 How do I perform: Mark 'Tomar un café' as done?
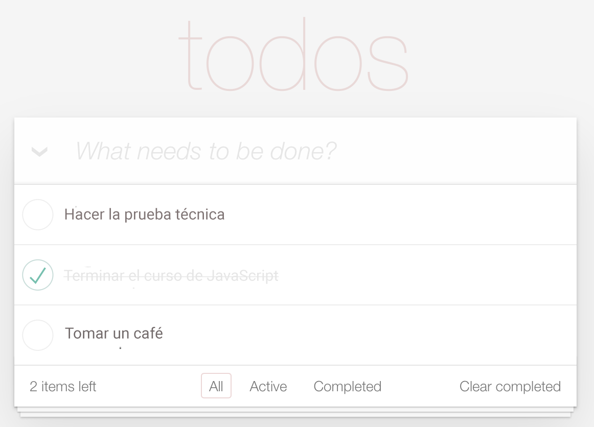click(x=38, y=335)
